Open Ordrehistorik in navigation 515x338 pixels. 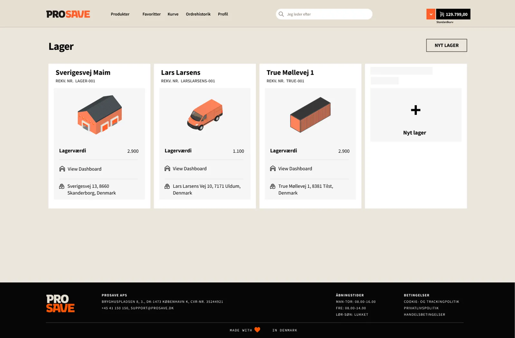(x=198, y=14)
